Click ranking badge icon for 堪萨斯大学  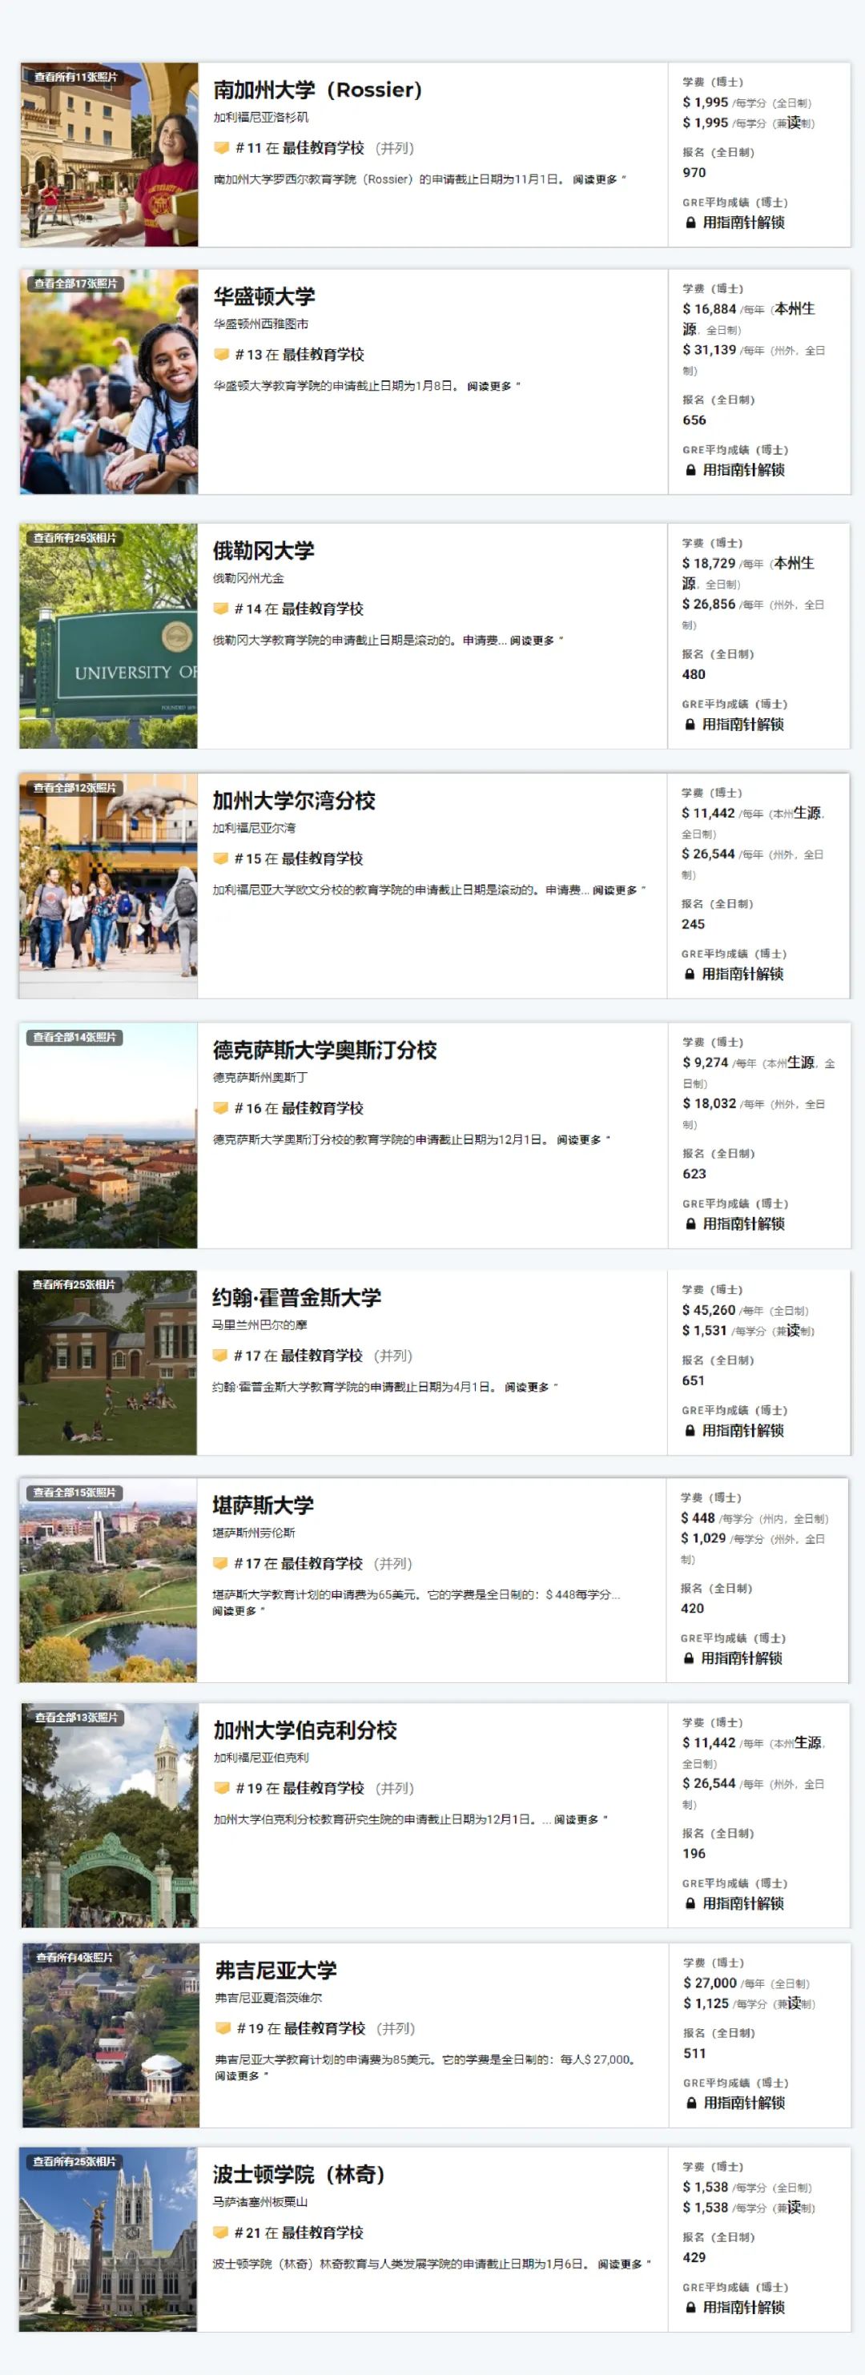tap(219, 1563)
